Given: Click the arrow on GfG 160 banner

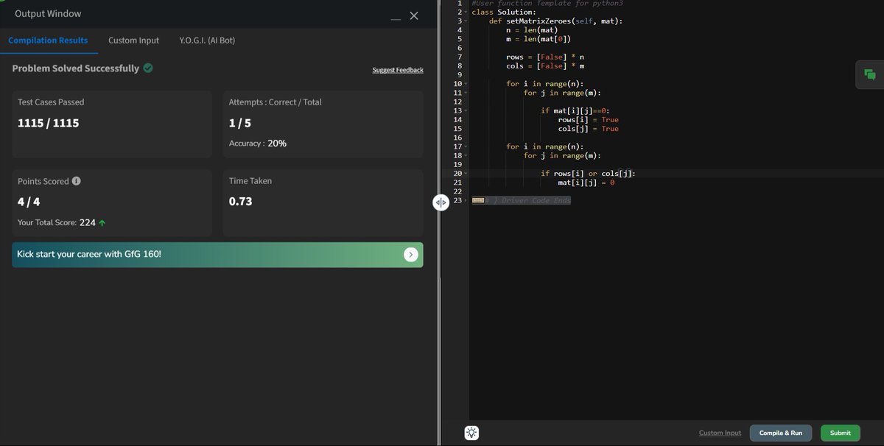Looking at the screenshot, I should pyautogui.click(x=411, y=255).
